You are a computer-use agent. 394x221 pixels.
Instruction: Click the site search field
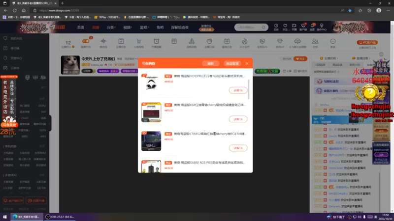[248, 27]
